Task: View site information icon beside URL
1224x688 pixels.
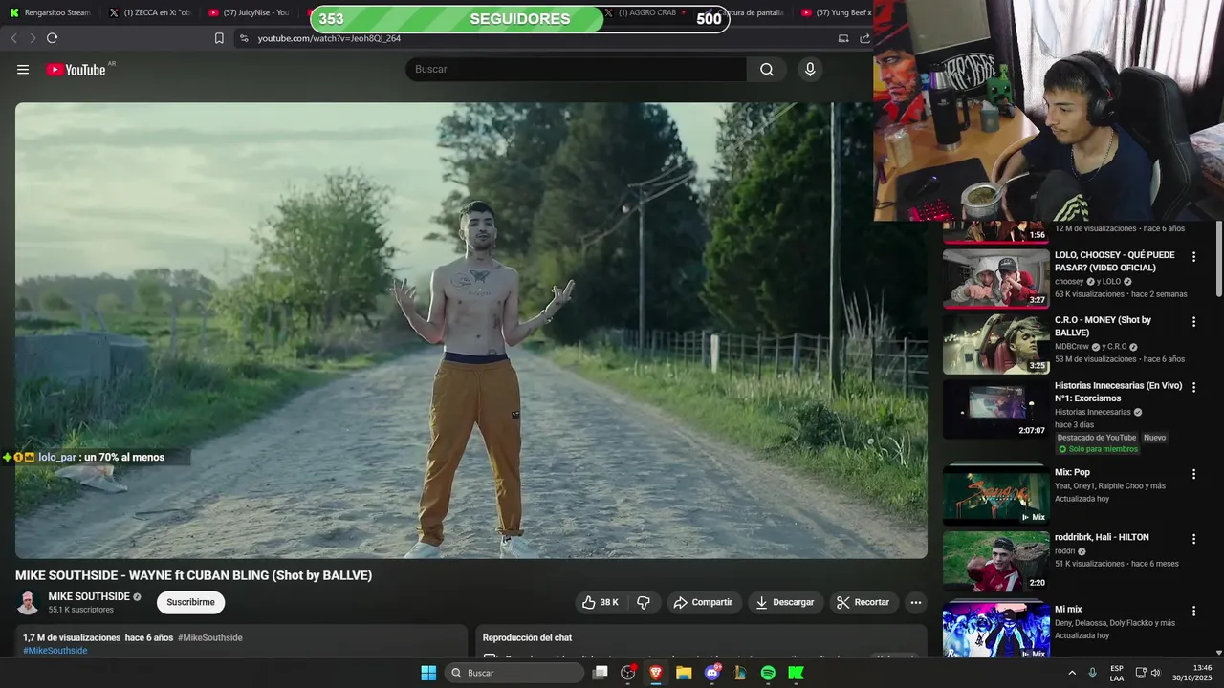Action: pyautogui.click(x=244, y=38)
